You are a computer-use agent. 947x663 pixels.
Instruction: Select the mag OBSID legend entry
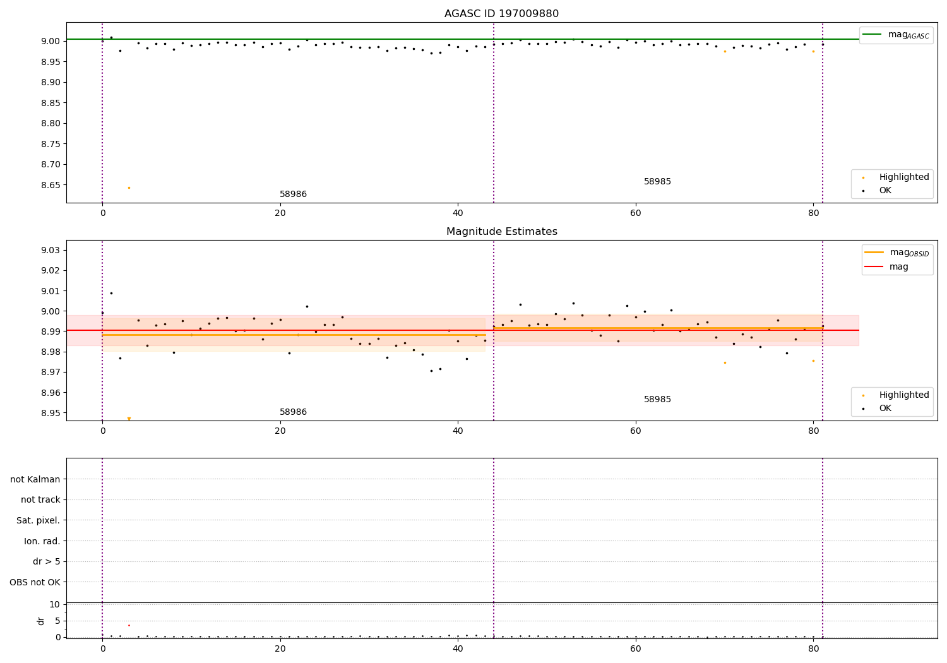tap(896, 253)
